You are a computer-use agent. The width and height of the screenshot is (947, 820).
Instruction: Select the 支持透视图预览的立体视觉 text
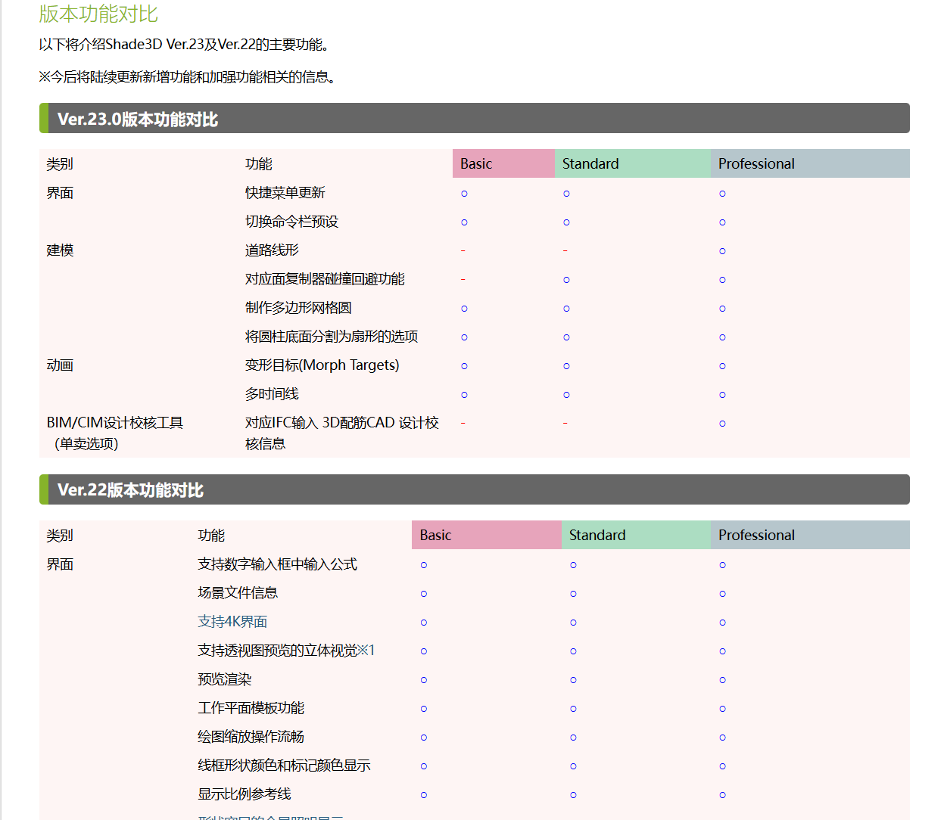click(277, 651)
